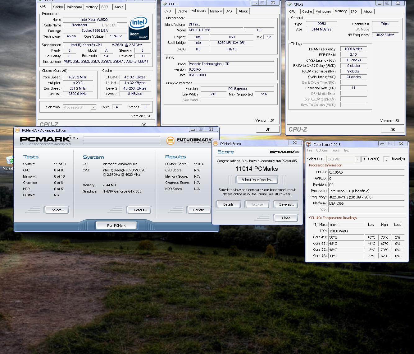Open the Memory tab in Mainboard CPU-Z window
Screen dimensions: 414x354
216,11
